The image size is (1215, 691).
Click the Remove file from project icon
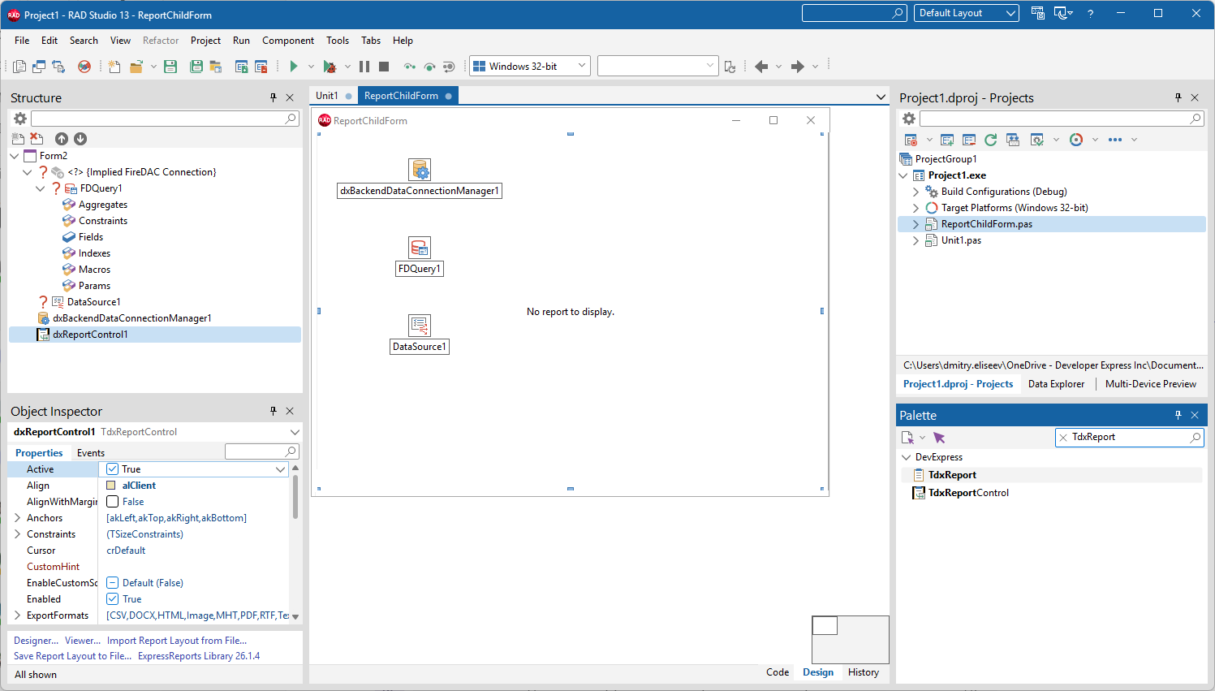pyautogui.click(x=261, y=67)
